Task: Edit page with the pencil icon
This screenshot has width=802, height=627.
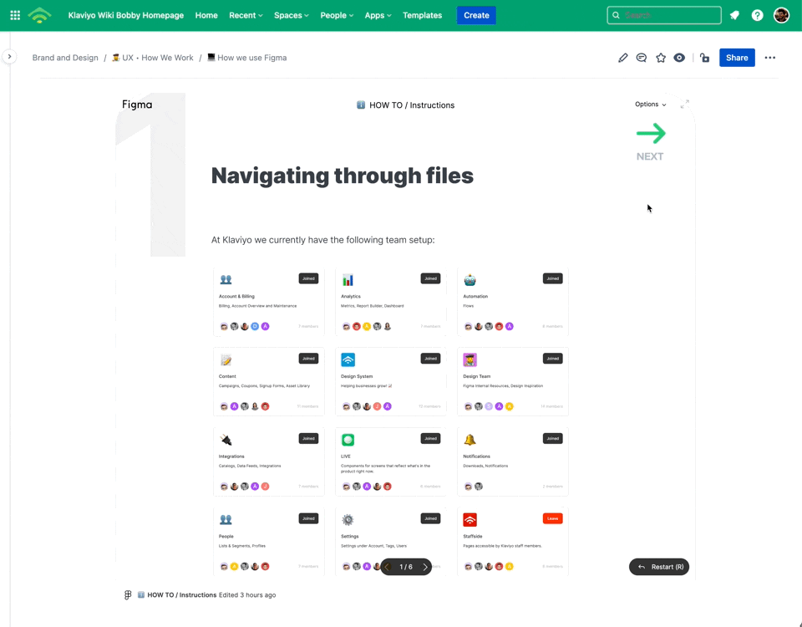Action: [x=622, y=58]
